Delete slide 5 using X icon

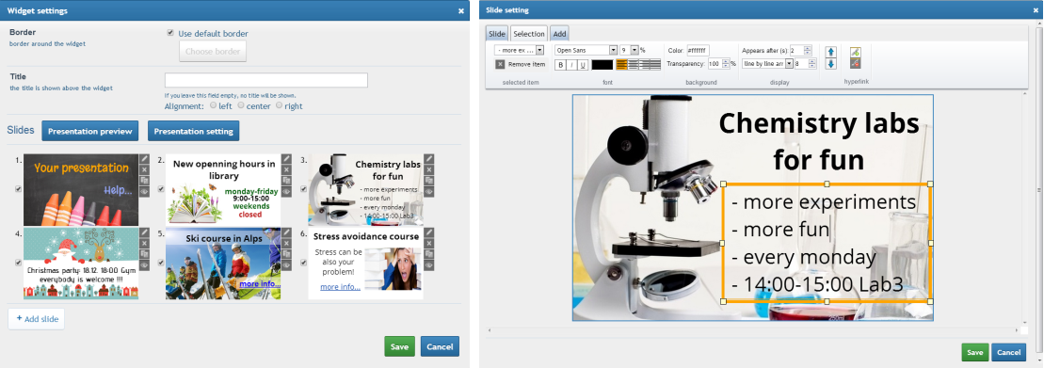coord(286,244)
